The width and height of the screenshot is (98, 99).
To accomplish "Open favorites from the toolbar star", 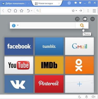I will tap(21, 11).
